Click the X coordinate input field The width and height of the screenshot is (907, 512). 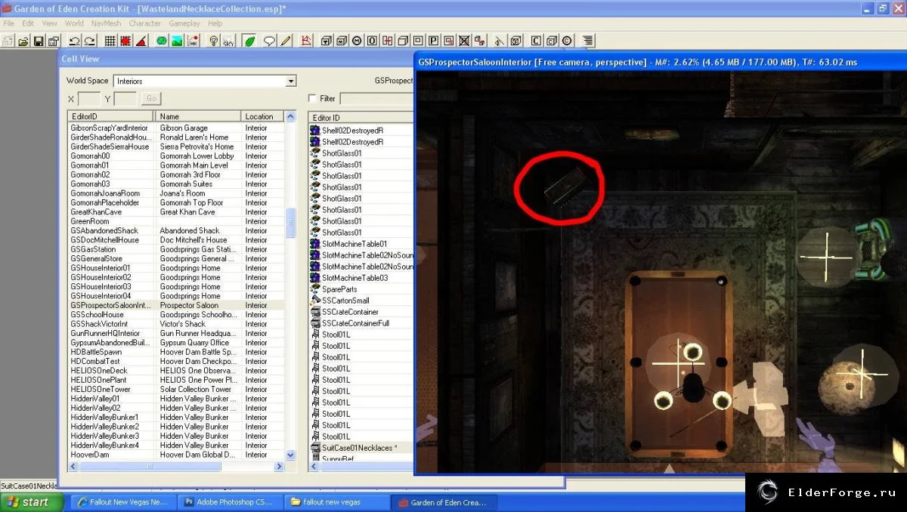88,99
